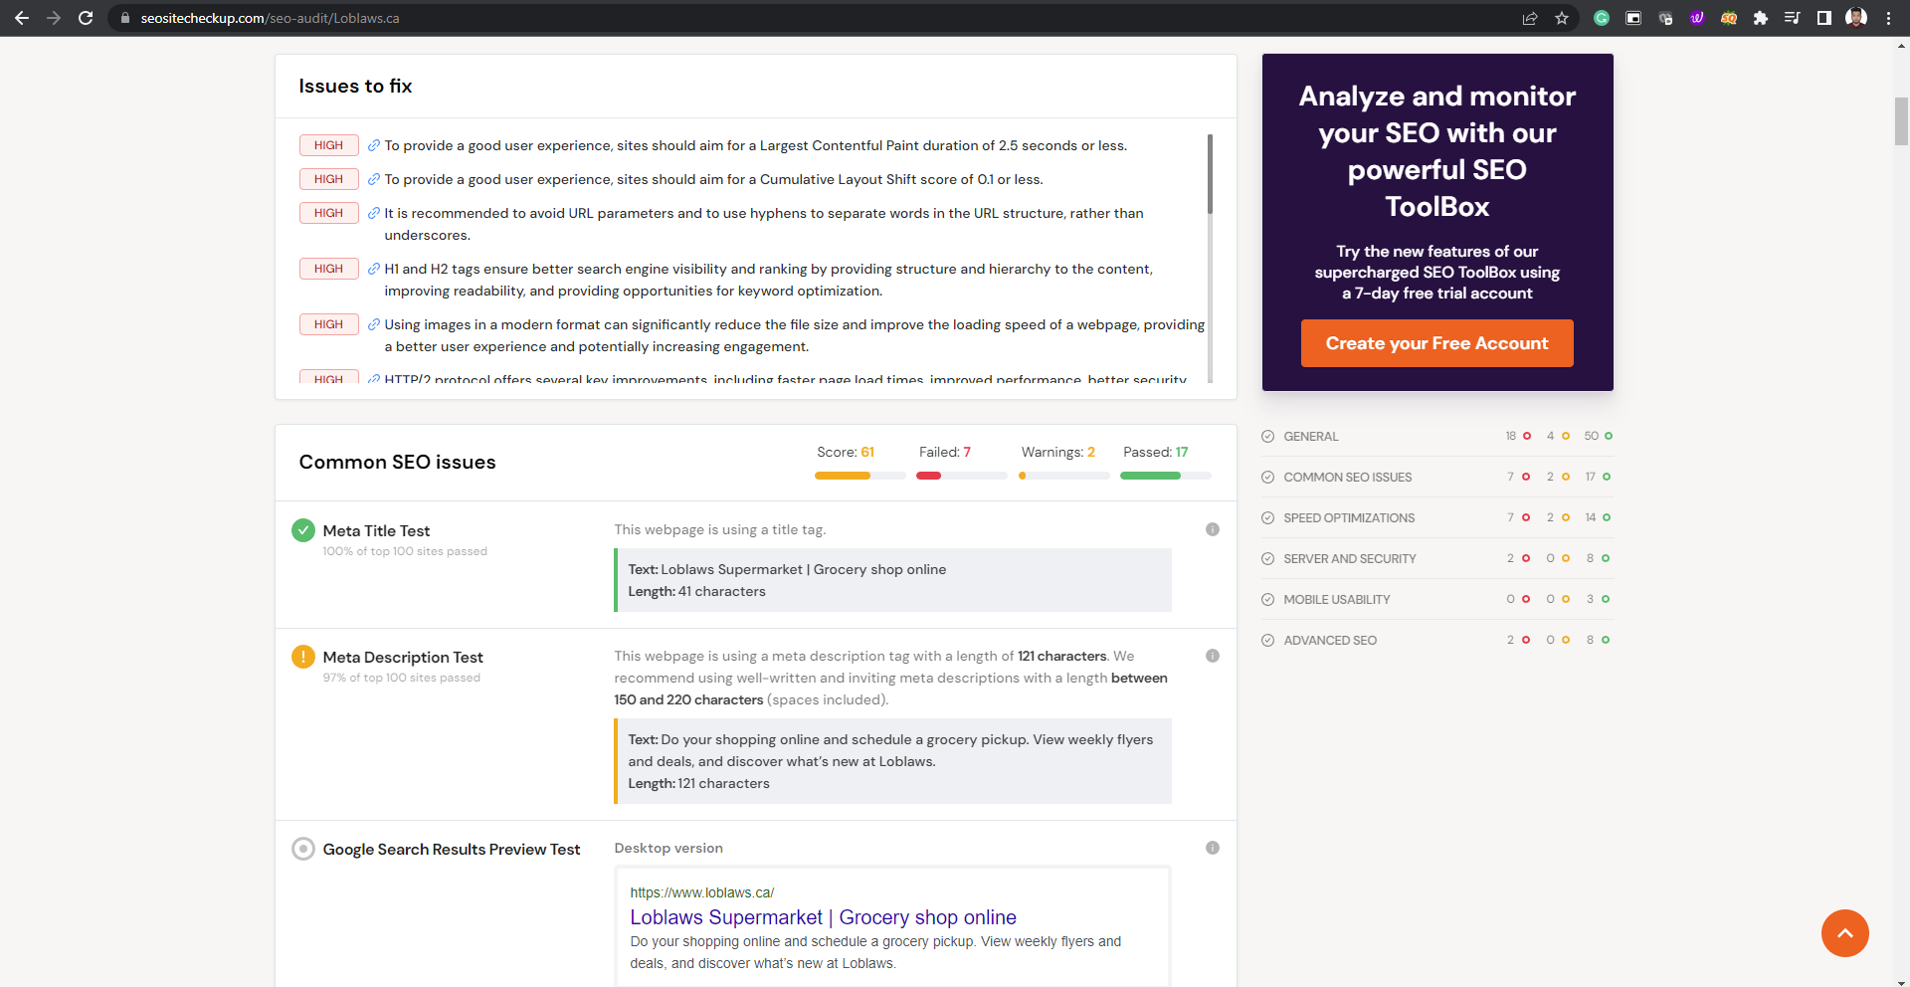Click the '100% of top 100 sites passed' text
Viewport: 1910px width, 987px height.
tap(405, 551)
